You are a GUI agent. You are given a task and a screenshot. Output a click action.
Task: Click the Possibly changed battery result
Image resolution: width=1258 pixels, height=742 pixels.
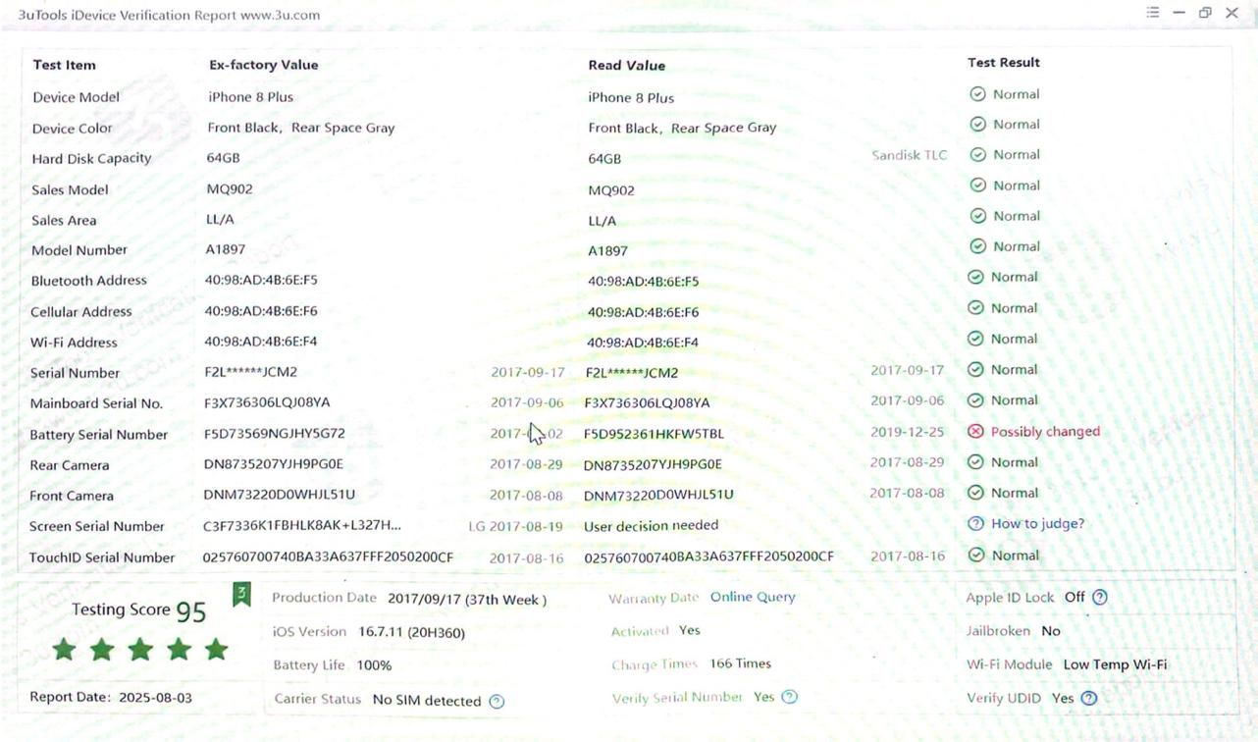click(x=1045, y=431)
